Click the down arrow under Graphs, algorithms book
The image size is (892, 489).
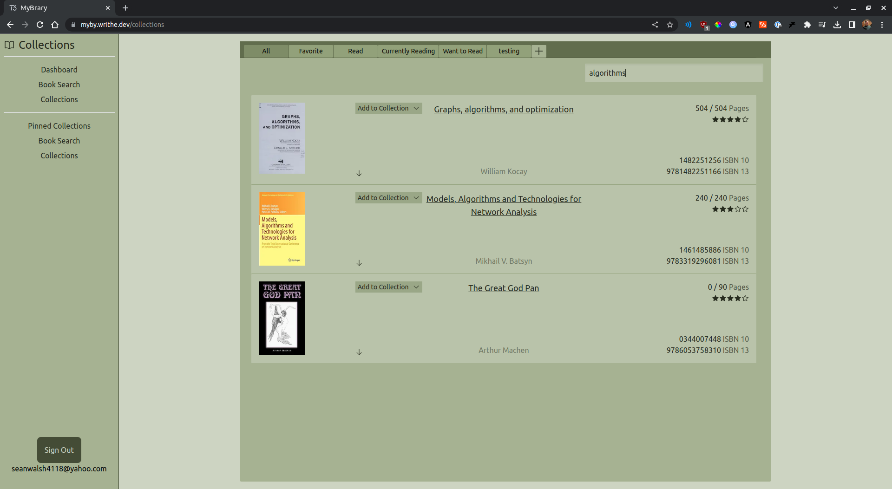coord(359,173)
